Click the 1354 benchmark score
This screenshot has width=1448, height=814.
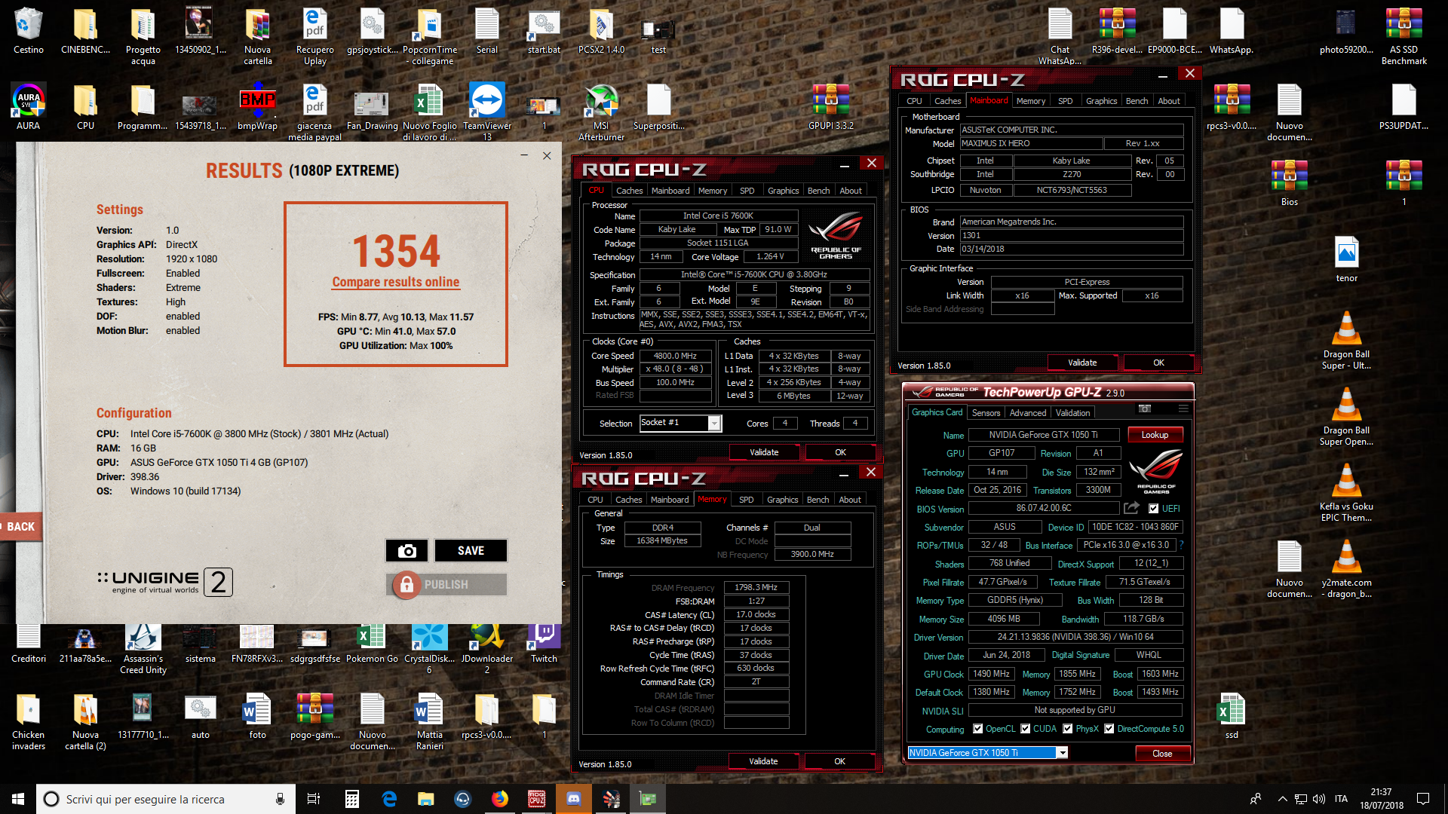pos(396,250)
